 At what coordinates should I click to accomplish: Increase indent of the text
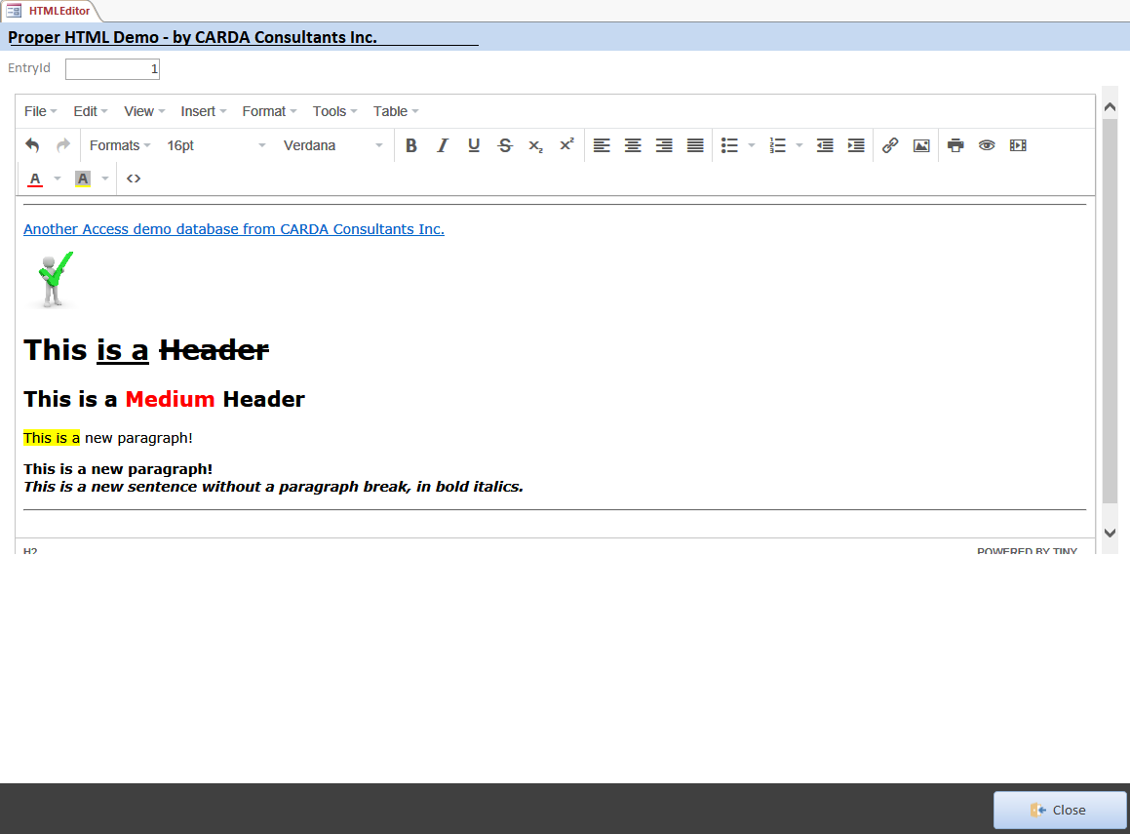click(856, 145)
